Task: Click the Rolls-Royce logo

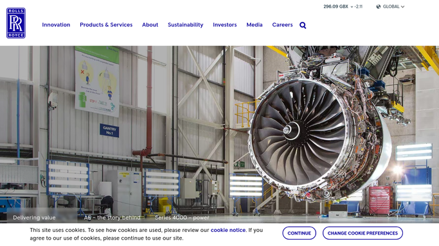Action: click(x=16, y=23)
